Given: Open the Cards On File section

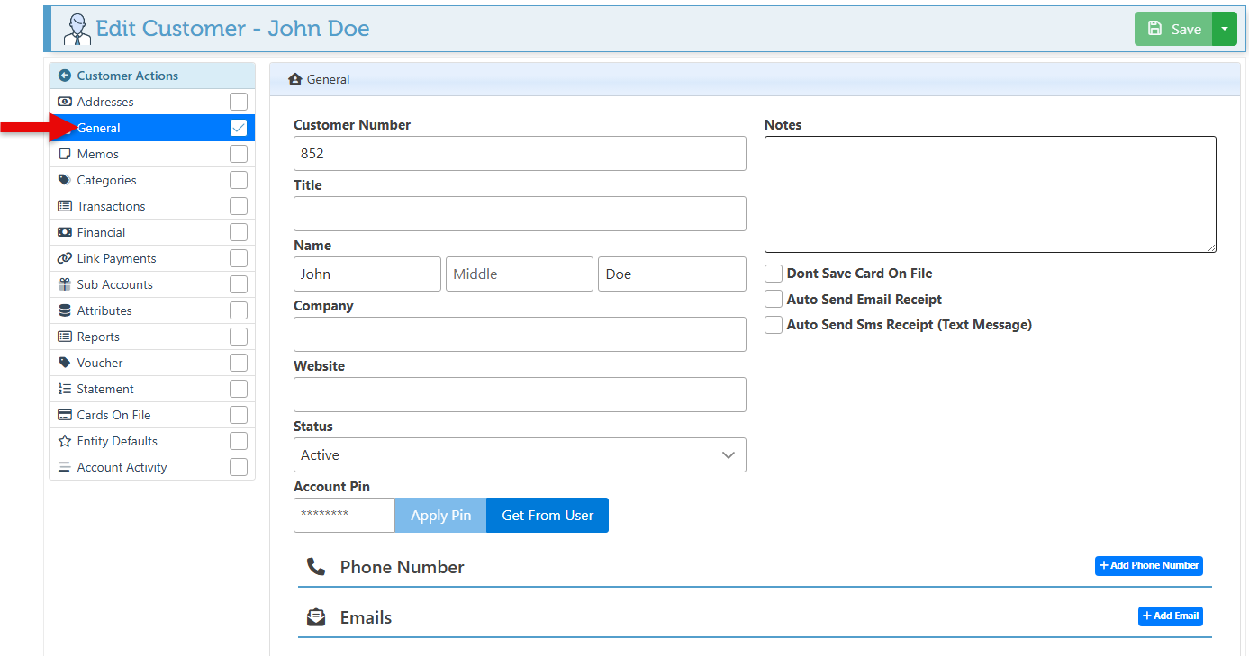Looking at the screenshot, I should [x=114, y=415].
